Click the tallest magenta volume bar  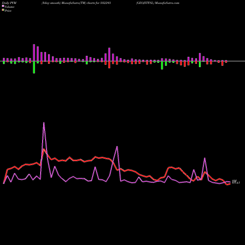click(x=34, y=53)
